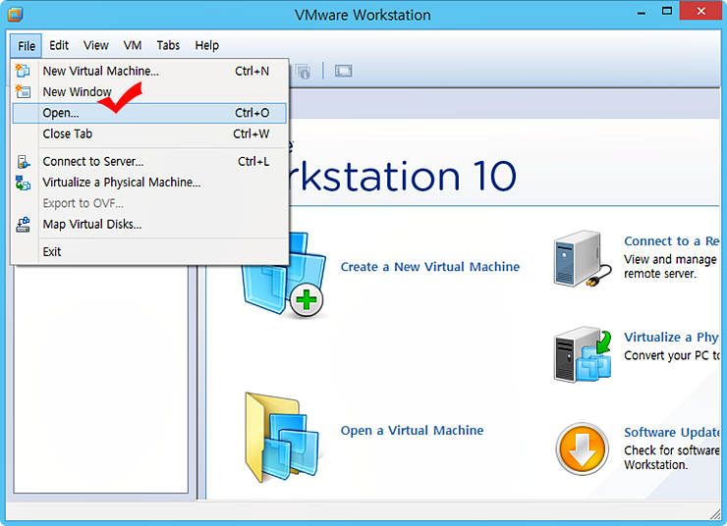Viewport: 727px width, 526px height.
Task: Select the Open... menu entry
Action: pos(61,113)
